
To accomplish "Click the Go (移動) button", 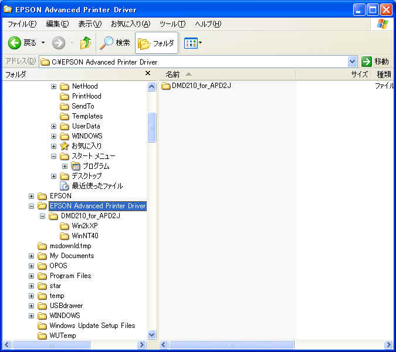I will tap(375, 62).
